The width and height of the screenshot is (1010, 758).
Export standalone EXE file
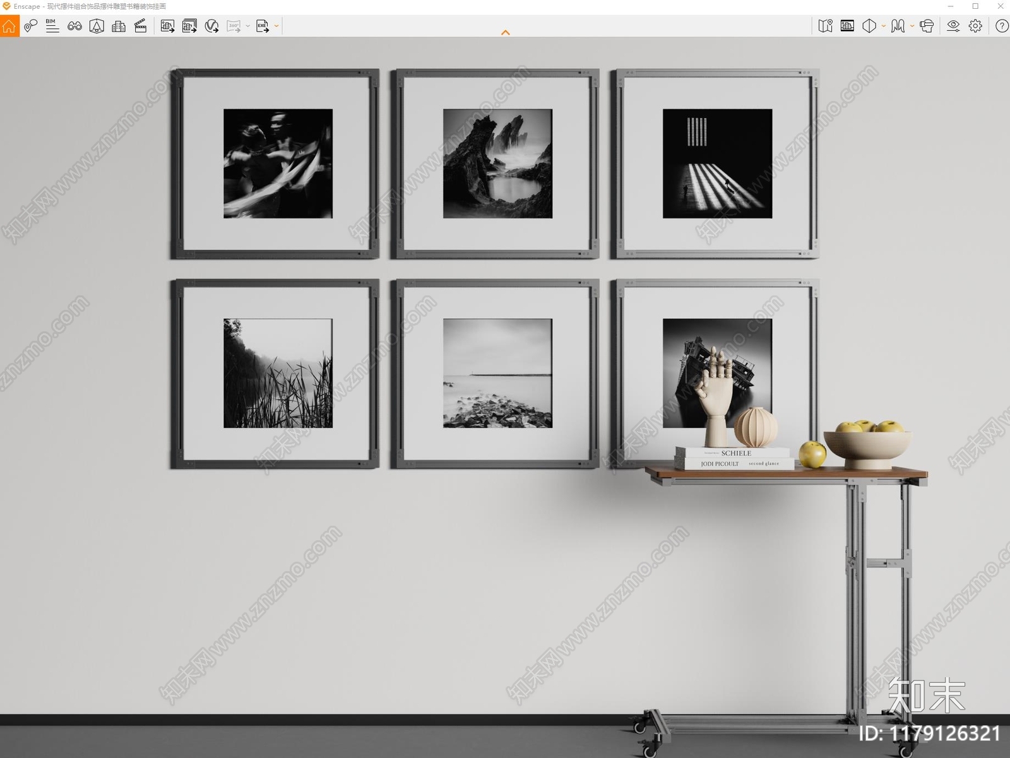[x=262, y=26]
